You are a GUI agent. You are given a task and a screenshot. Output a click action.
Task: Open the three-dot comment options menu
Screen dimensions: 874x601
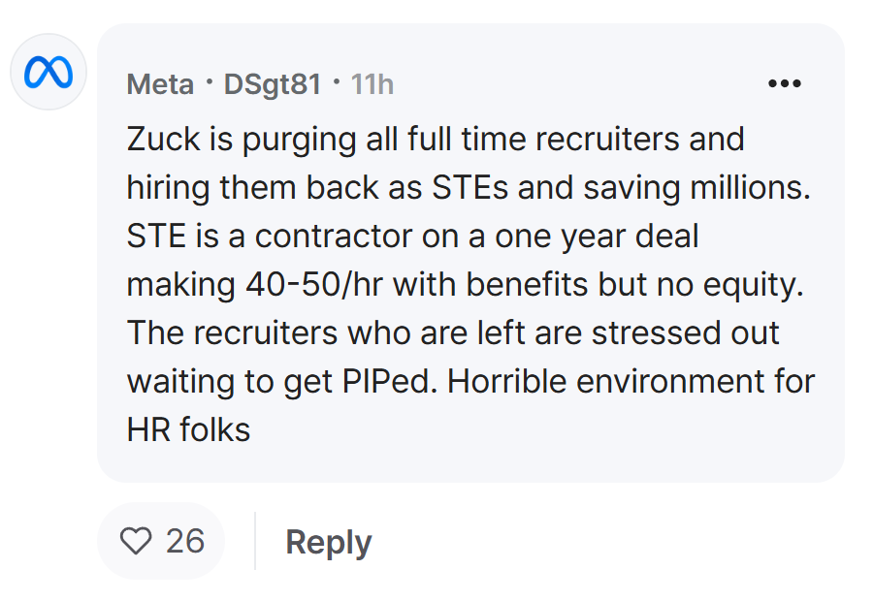(784, 83)
